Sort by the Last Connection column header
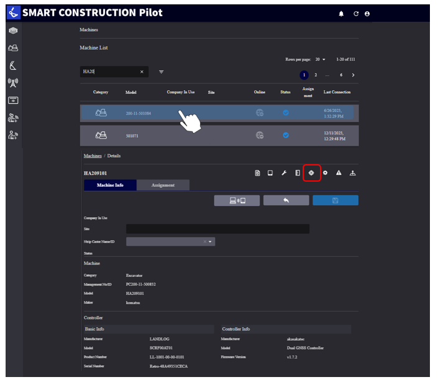The width and height of the screenshot is (438, 382). point(337,92)
